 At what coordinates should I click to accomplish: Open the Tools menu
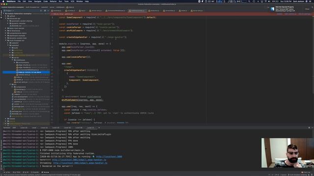tap(66, 1)
